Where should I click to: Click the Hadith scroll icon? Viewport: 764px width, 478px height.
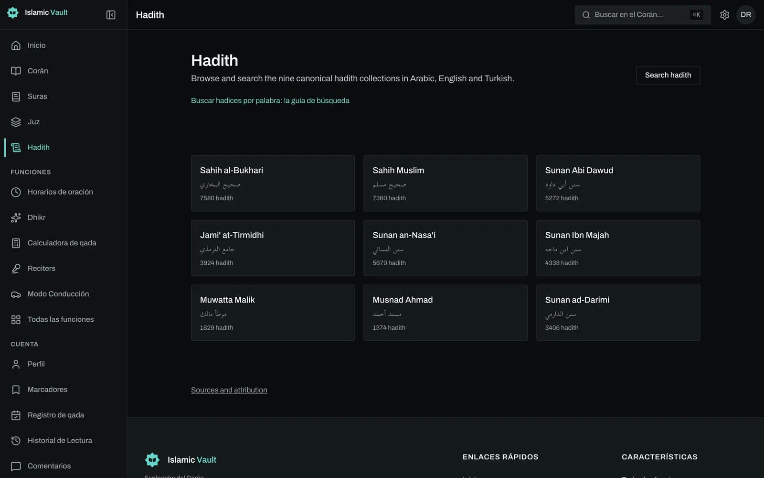click(16, 147)
